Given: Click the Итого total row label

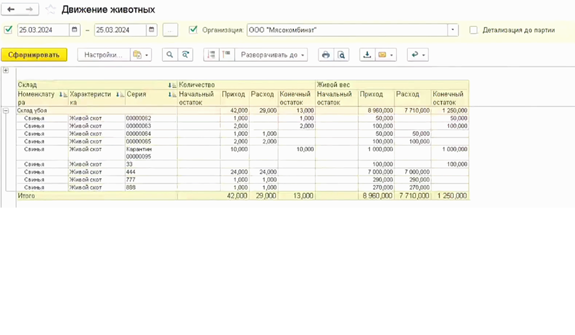Looking at the screenshot, I should (x=26, y=196).
